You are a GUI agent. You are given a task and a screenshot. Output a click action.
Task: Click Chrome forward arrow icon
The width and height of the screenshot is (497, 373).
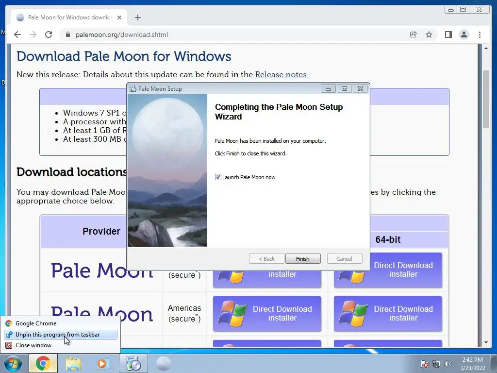click(33, 34)
